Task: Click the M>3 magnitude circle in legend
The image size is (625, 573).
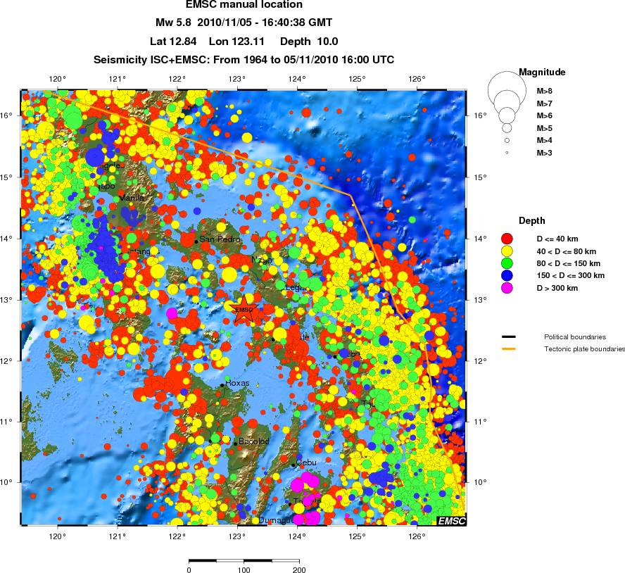Action: pos(507,153)
